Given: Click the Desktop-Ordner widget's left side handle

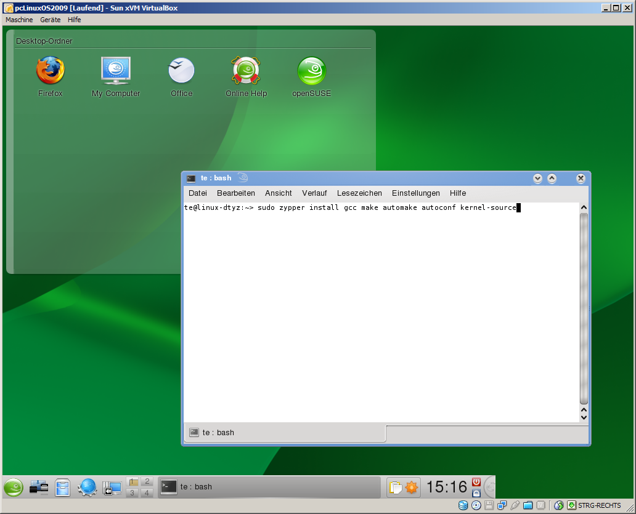Looking at the screenshot, I should [10, 151].
